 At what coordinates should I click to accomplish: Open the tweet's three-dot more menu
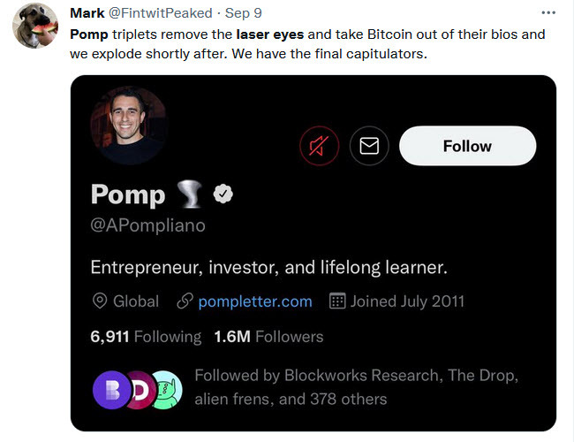tap(548, 13)
